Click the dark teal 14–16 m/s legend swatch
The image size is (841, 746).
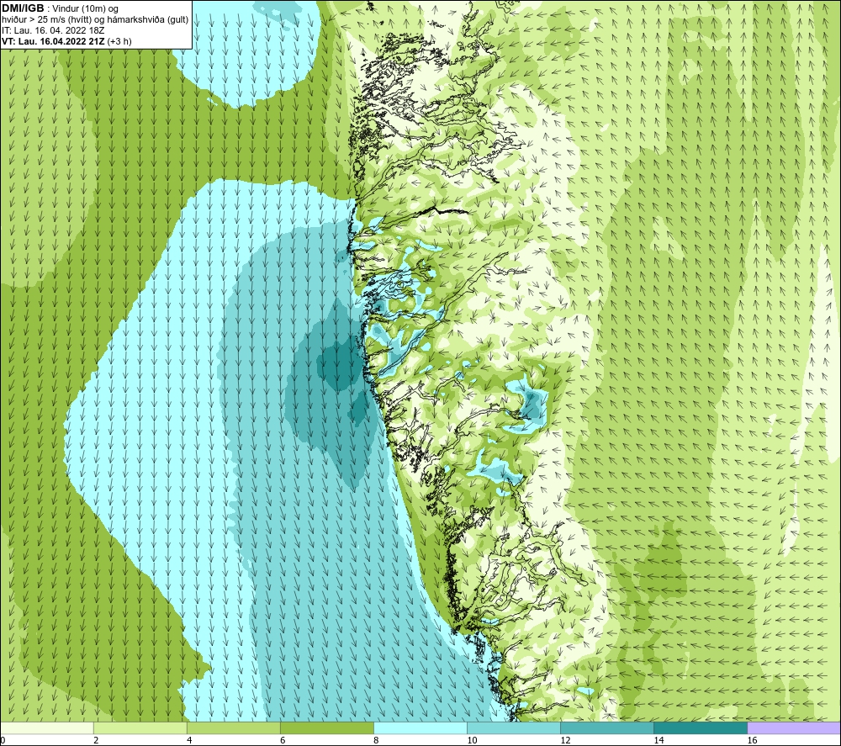[x=701, y=727]
